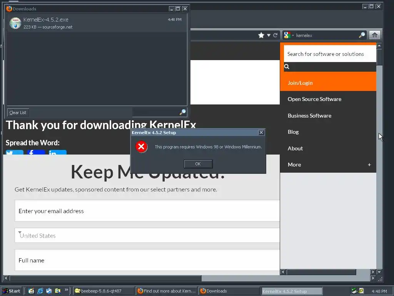The image size is (394, 296).
Task: Open the About menu item
Action: point(295,148)
